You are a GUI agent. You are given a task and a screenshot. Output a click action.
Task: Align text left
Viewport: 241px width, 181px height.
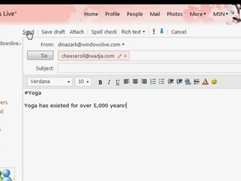coord(127,81)
